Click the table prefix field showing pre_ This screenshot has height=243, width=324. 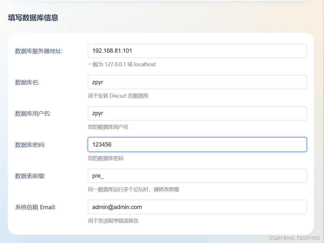coord(197,176)
